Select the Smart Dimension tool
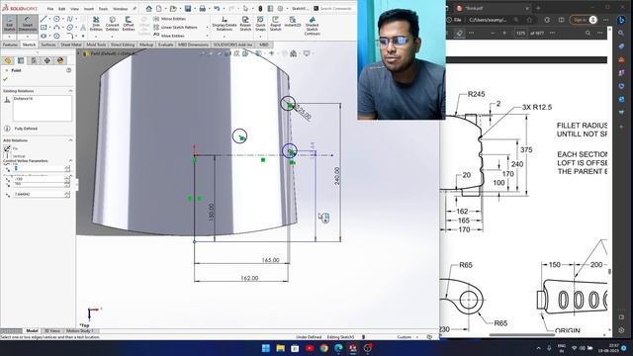The width and height of the screenshot is (633, 356). (28, 24)
